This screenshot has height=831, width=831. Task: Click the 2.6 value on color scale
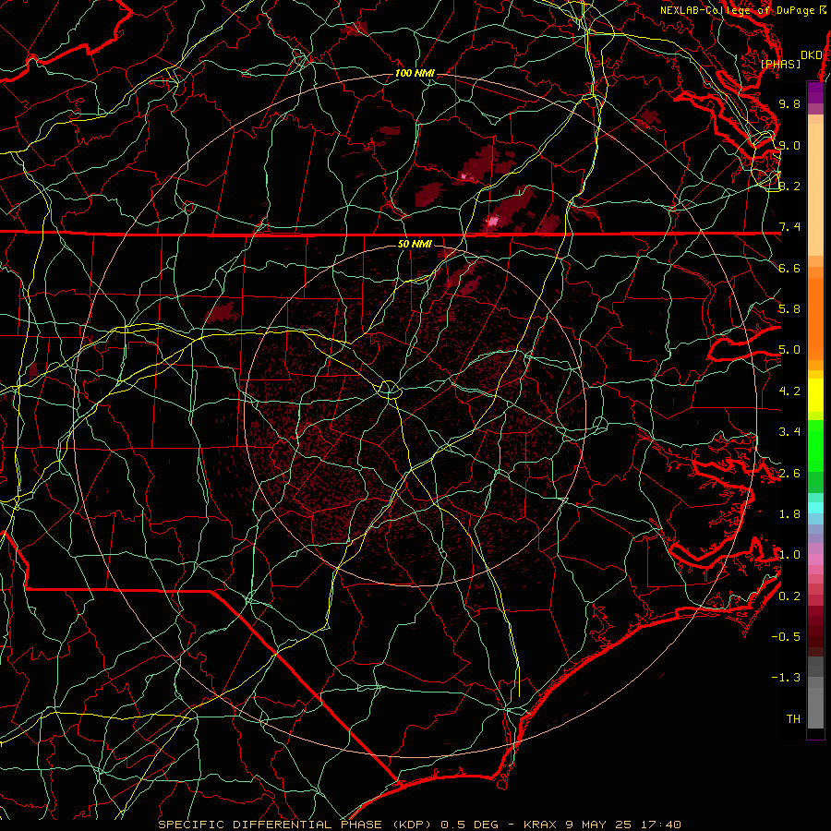click(x=789, y=474)
